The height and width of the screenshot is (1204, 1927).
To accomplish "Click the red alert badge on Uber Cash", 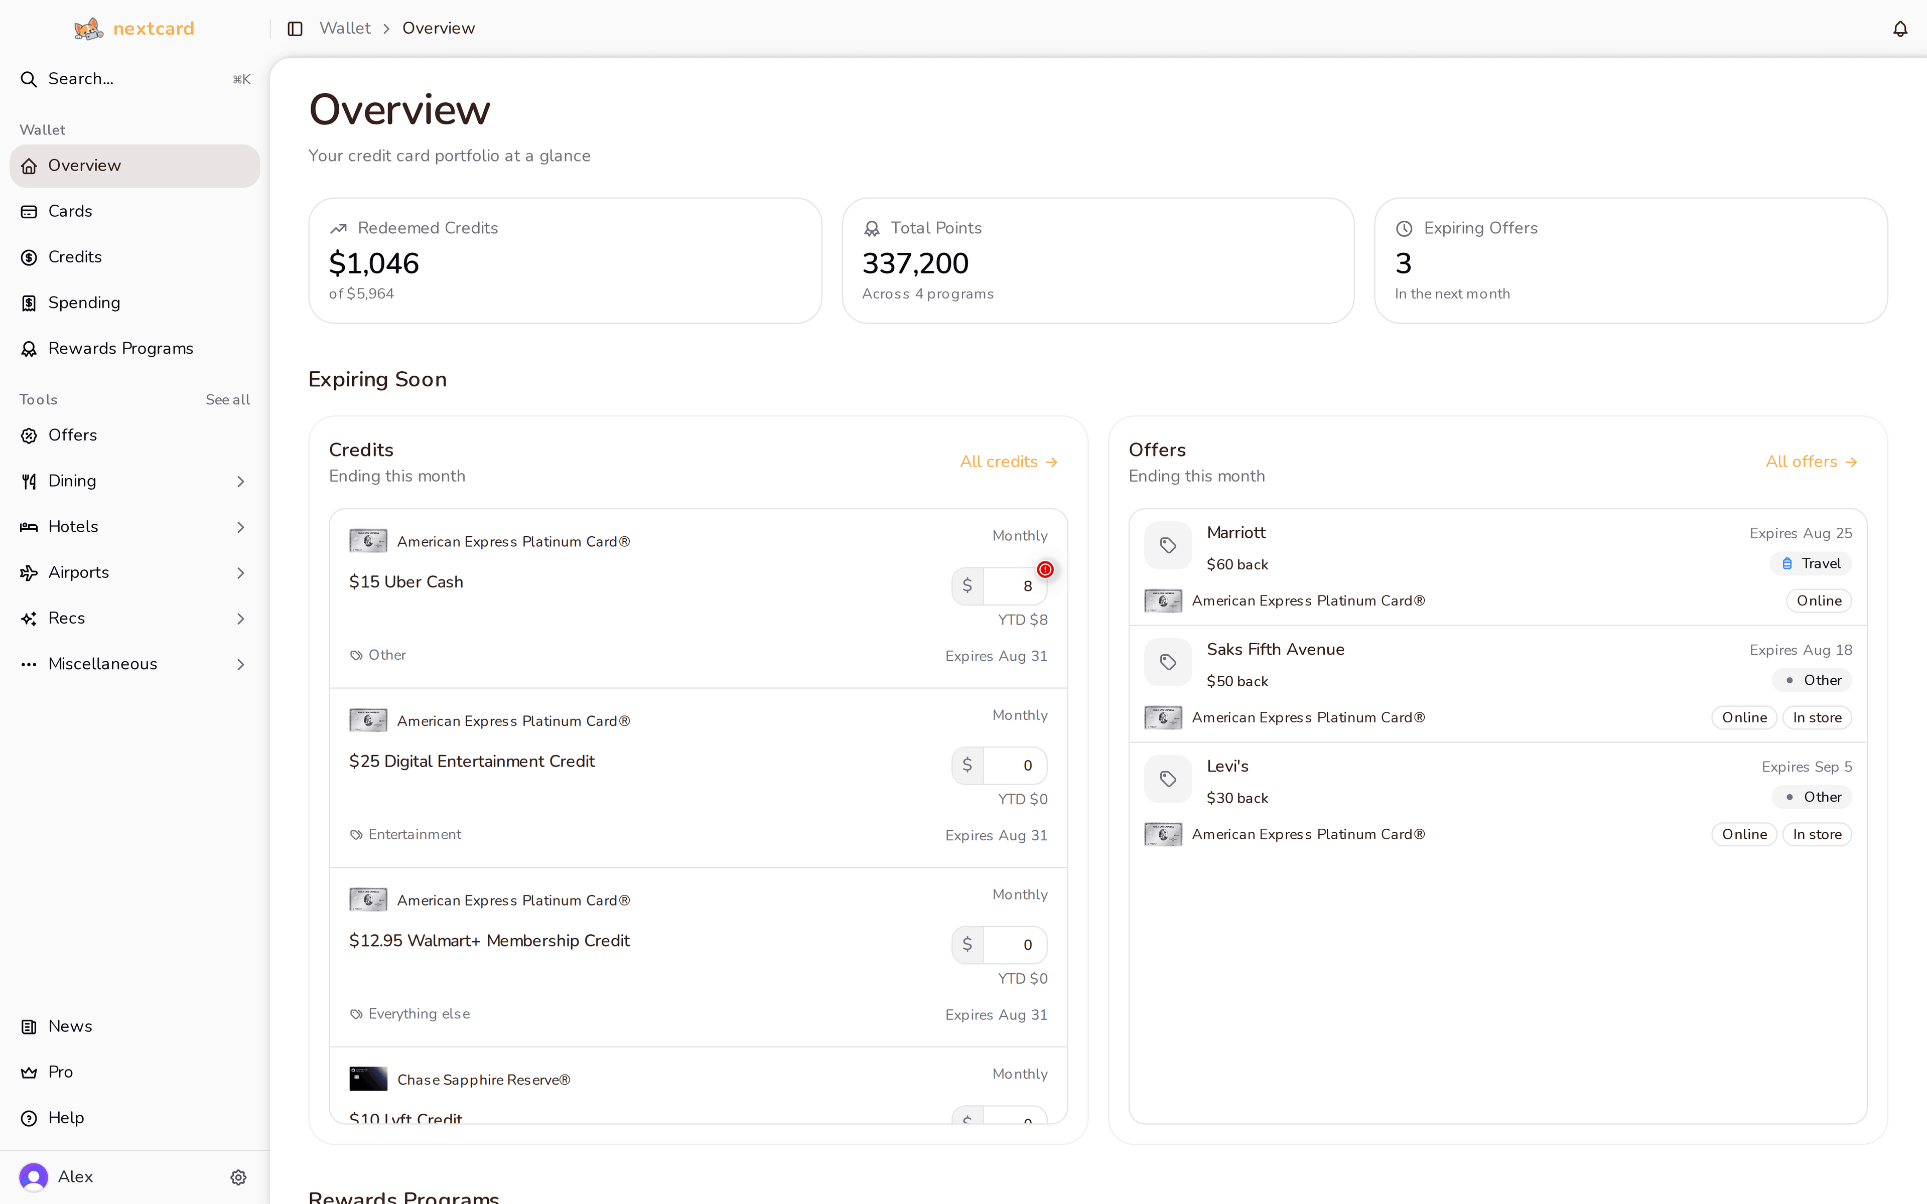I will pyautogui.click(x=1045, y=569).
